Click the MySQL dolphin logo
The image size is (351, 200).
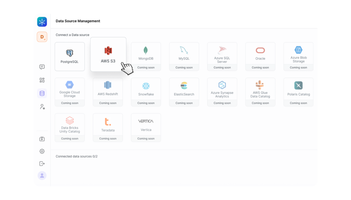(x=184, y=50)
